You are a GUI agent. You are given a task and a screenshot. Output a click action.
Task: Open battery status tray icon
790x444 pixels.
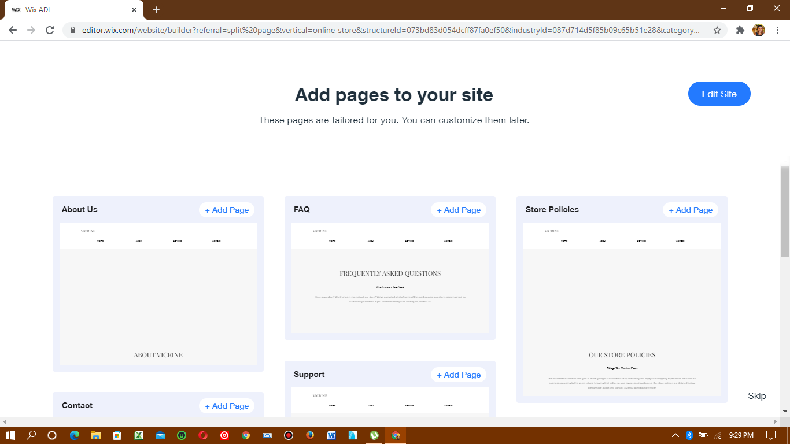(x=704, y=435)
